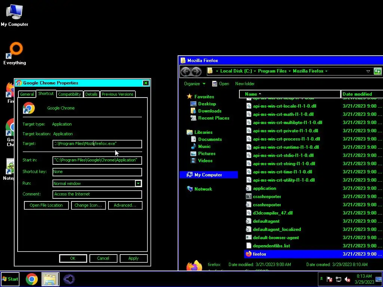
Task: Select firefox application file icon
Action: pyautogui.click(x=249, y=254)
